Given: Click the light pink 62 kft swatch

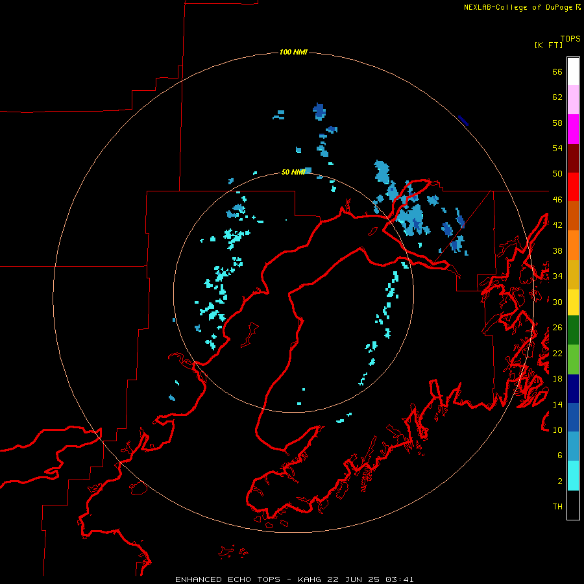Looking at the screenshot, I should pos(573,100).
